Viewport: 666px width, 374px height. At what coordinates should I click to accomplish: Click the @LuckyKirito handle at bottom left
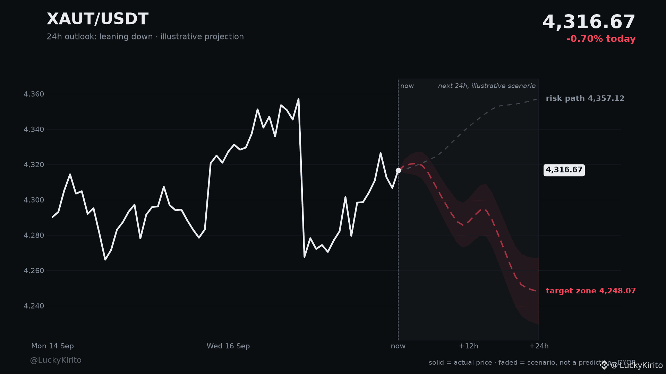56,360
